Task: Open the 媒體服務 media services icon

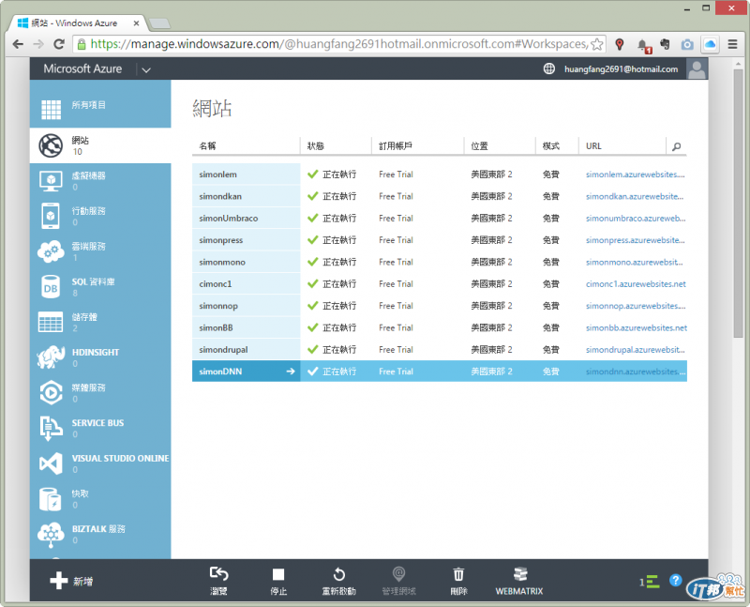Action: (x=51, y=392)
